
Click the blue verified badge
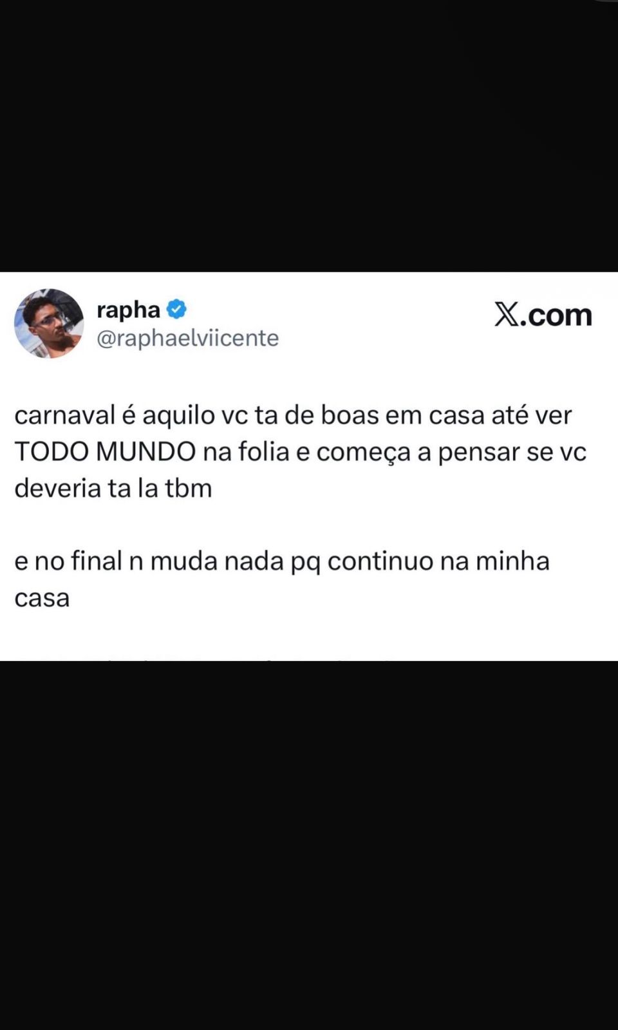[x=176, y=310]
